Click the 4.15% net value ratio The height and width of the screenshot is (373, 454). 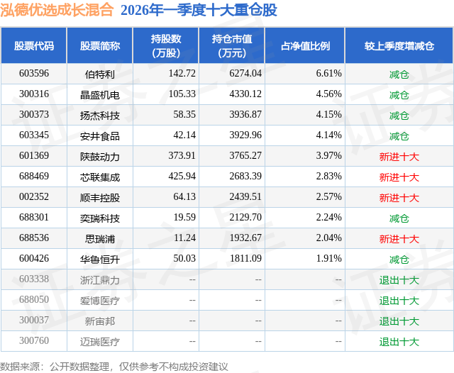point(328,115)
